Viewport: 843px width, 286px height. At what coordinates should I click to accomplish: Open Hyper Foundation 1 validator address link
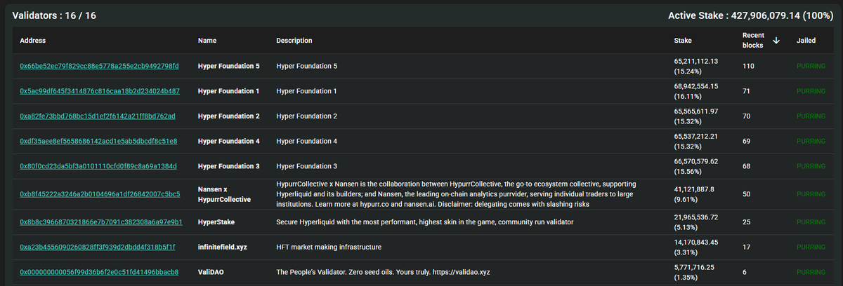pos(99,91)
